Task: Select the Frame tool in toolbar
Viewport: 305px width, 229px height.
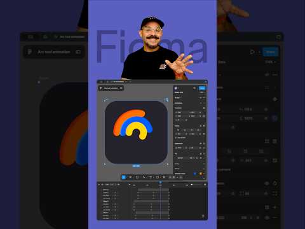Action: pos(130,177)
